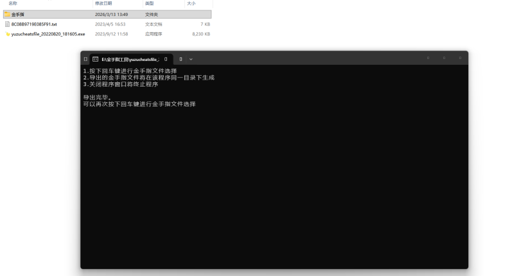Click terminal line 2.导出的金手指文件将在该程序同一目录下生成
The image size is (514, 276).
click(x=149, y=78)
